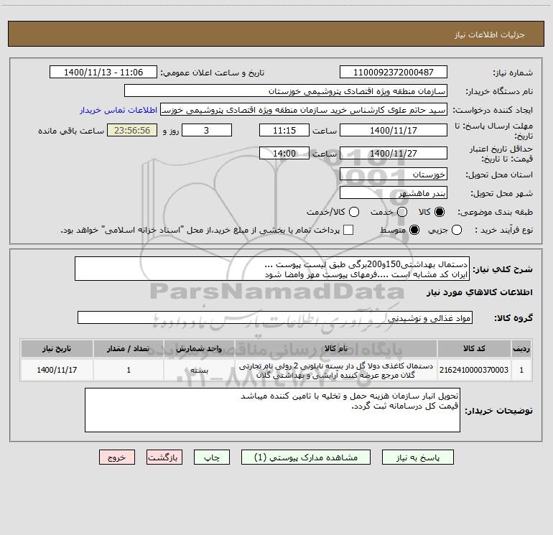
Task: Click the remaining days field showing 3
Action: (207, 130)
